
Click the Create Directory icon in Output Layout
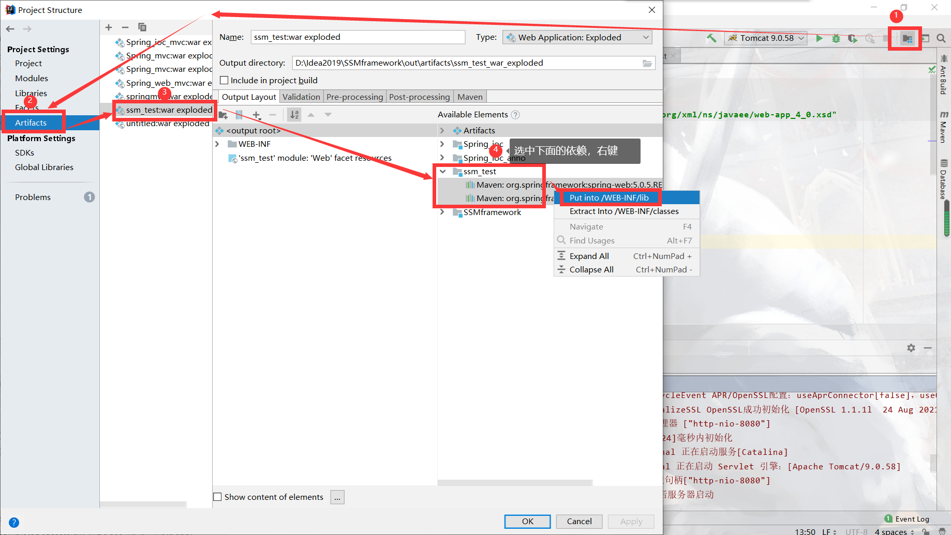(223, 115)
